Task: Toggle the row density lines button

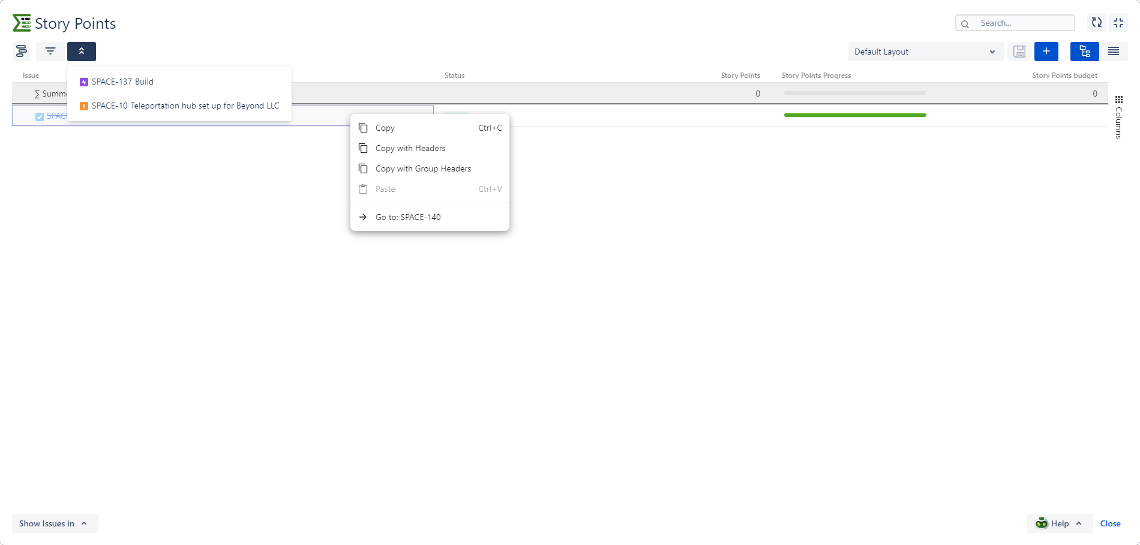Action: pyautogui.click(x=1114, y=52)
